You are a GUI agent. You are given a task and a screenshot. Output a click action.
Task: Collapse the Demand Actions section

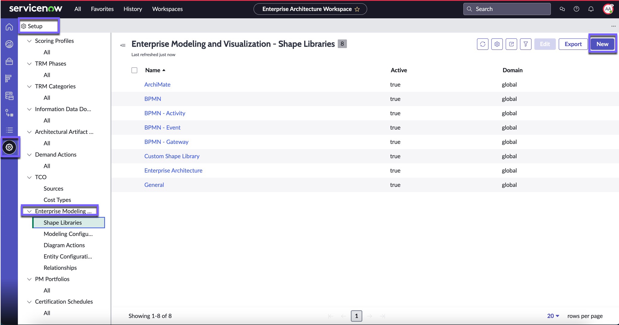(29, 154)
